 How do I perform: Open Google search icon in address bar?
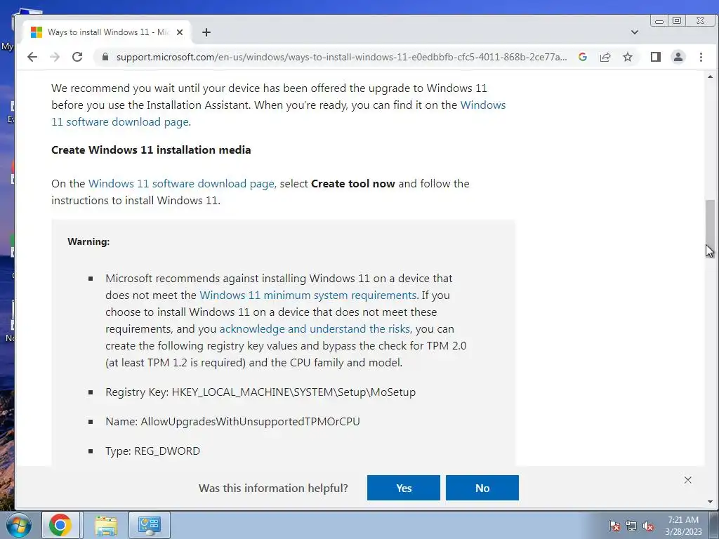coord(583,57)
